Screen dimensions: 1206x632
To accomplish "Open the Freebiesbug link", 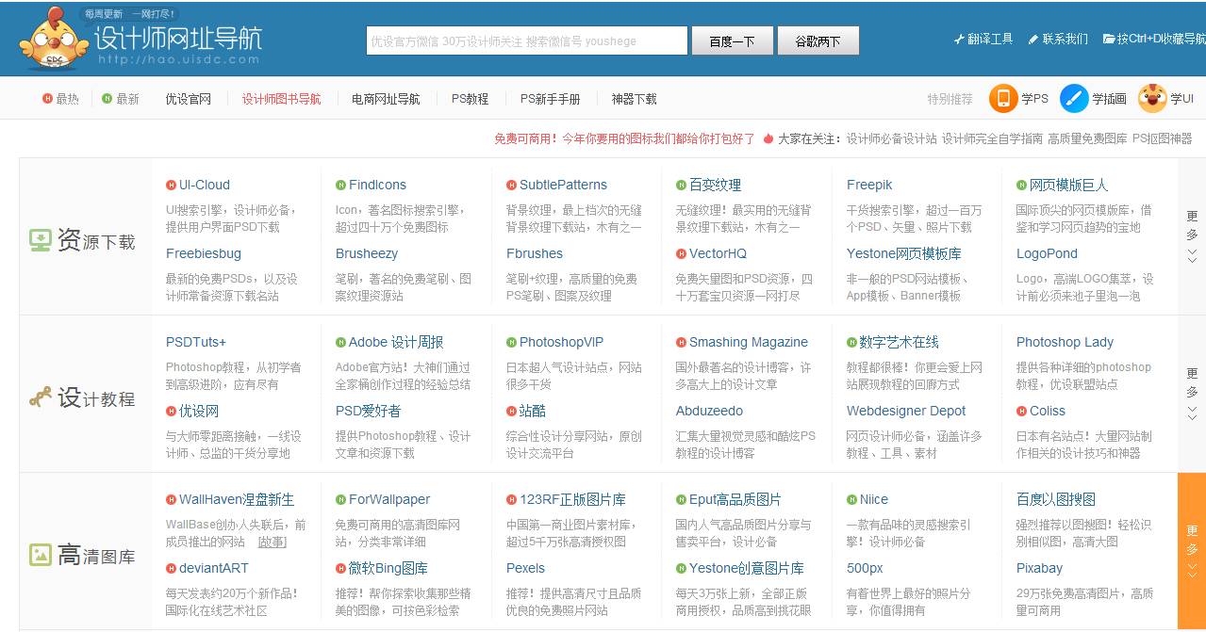I will (x=204, y=254).
